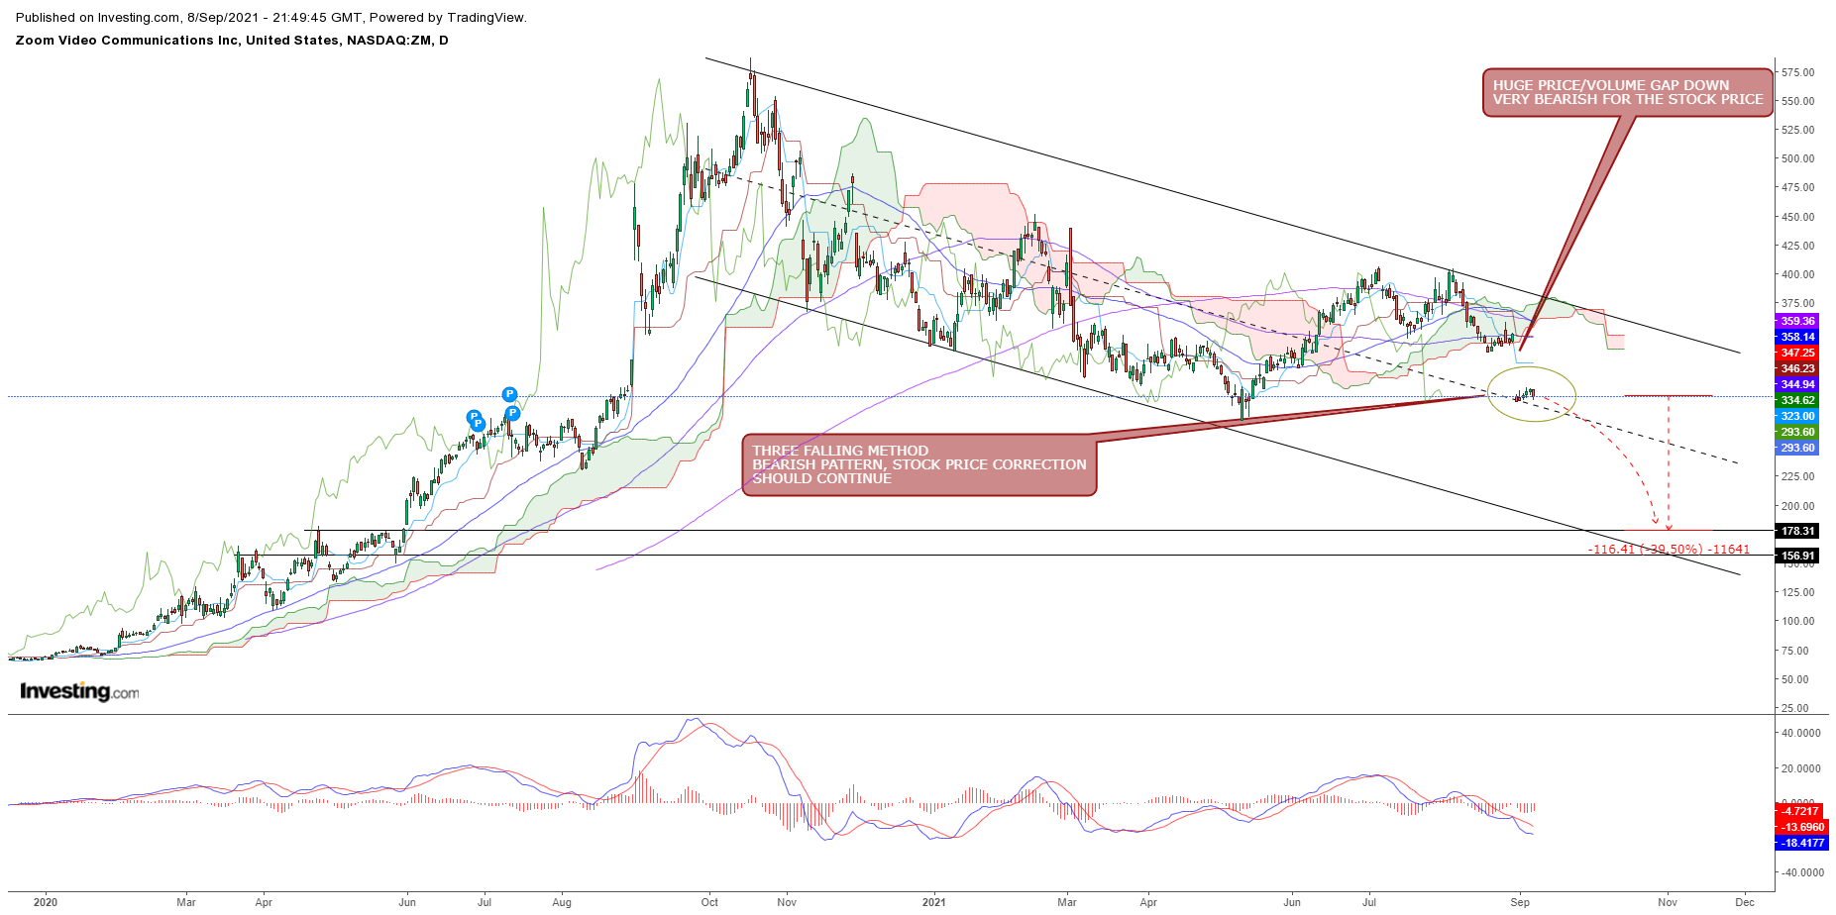This screenshot has height=915, width=1836.
Task: Click the red 347.25 price label
Action: pos(1797,353)
